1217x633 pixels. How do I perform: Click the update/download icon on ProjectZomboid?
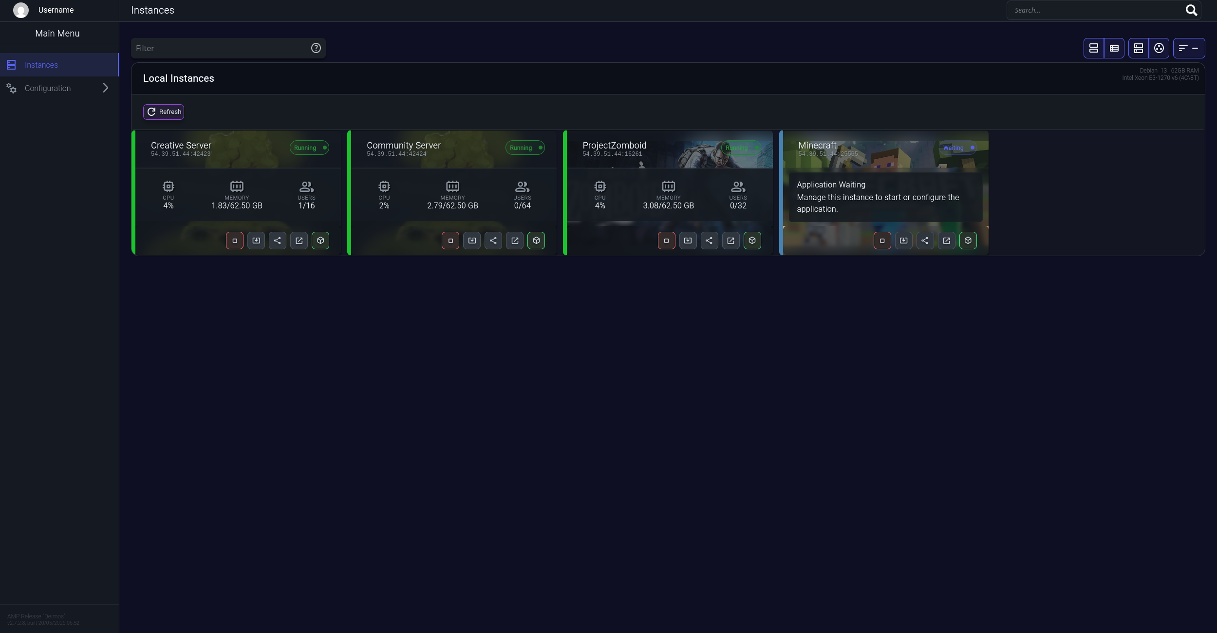tap(688, 241)
